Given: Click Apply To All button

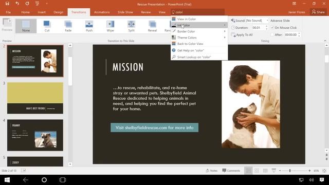Looking at the screenshot, I should click(x=242, y=35).
